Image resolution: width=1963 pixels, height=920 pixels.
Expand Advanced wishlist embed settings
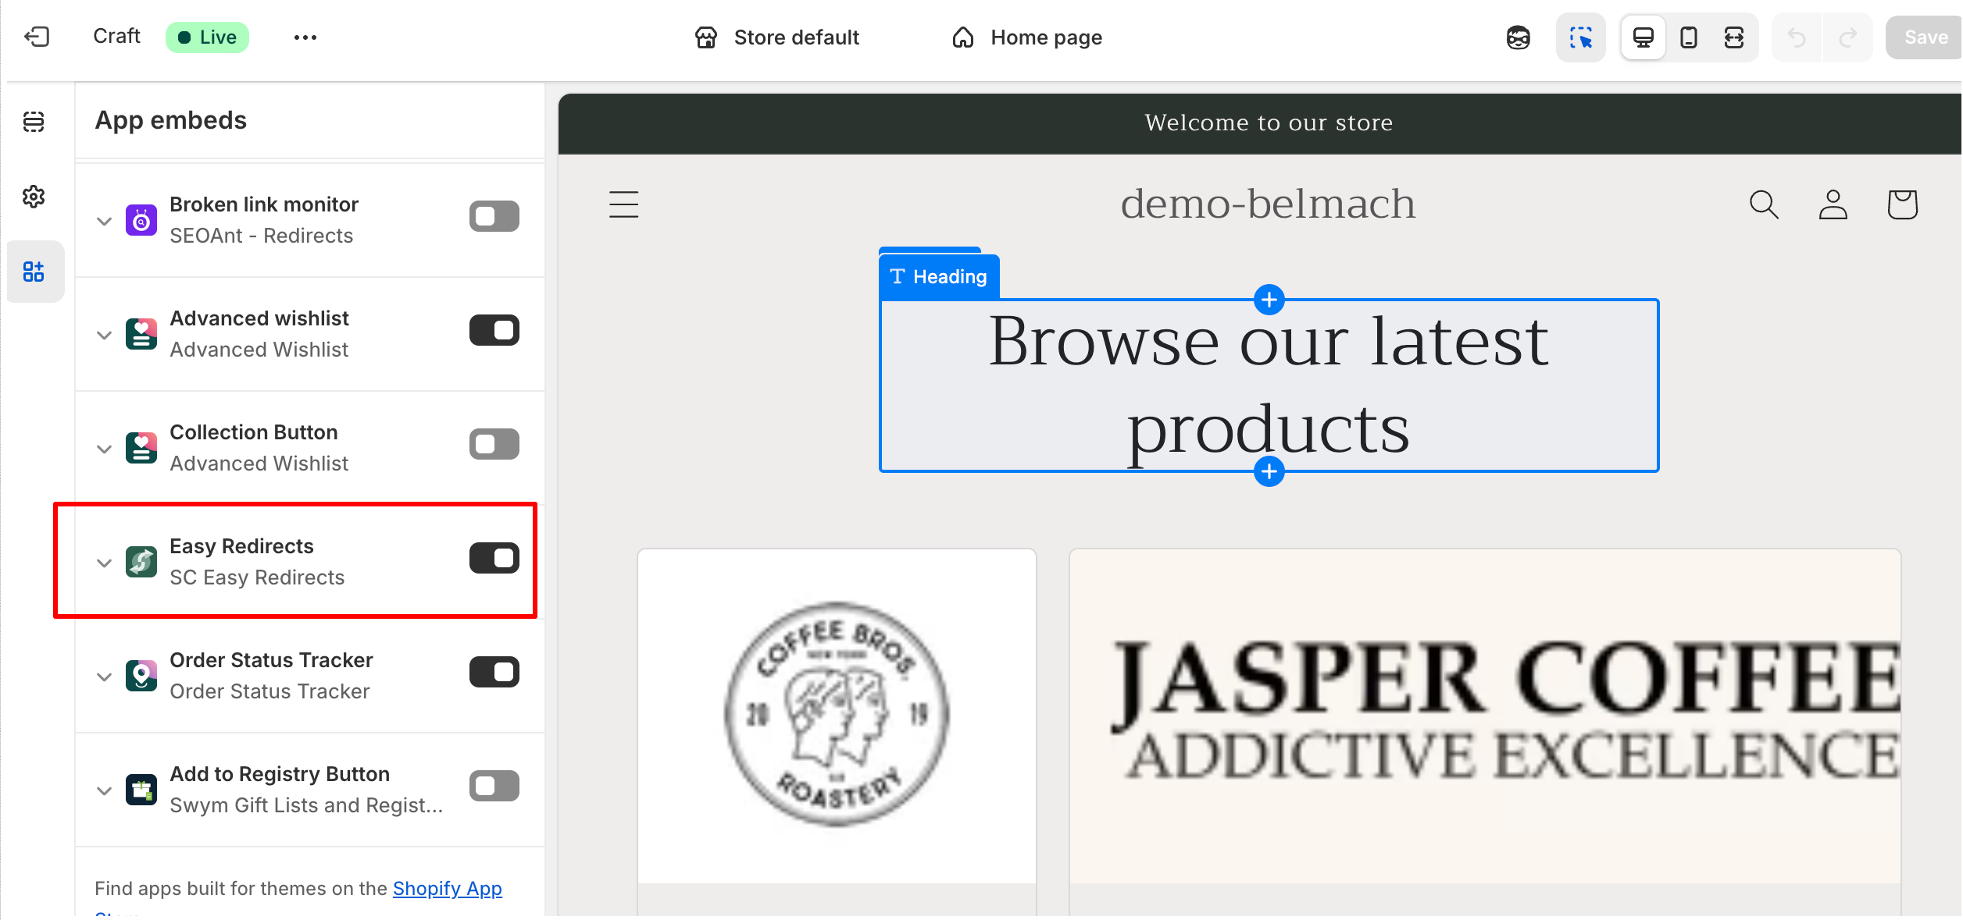coord(104,335)
